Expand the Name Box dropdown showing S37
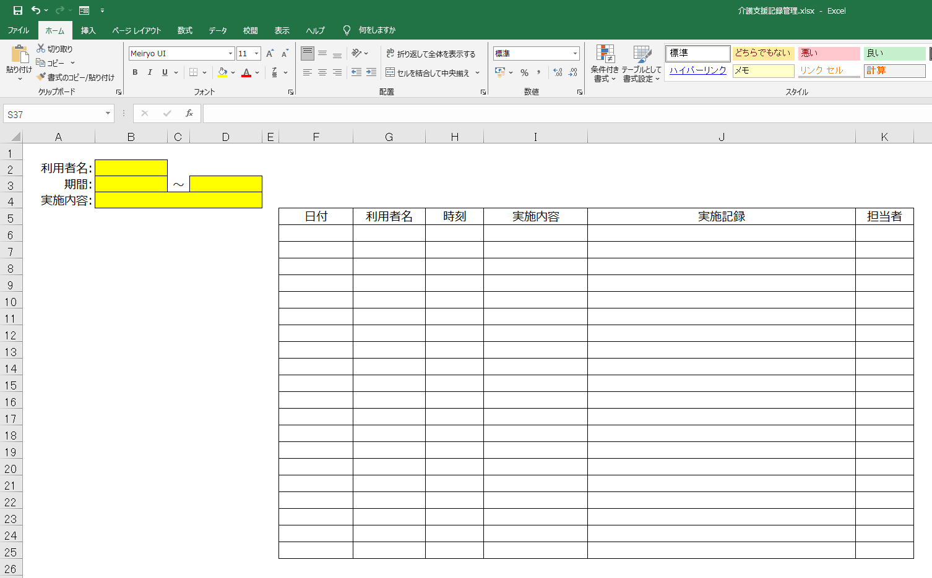This screenshot has height=578, width=932. point(108,114)
